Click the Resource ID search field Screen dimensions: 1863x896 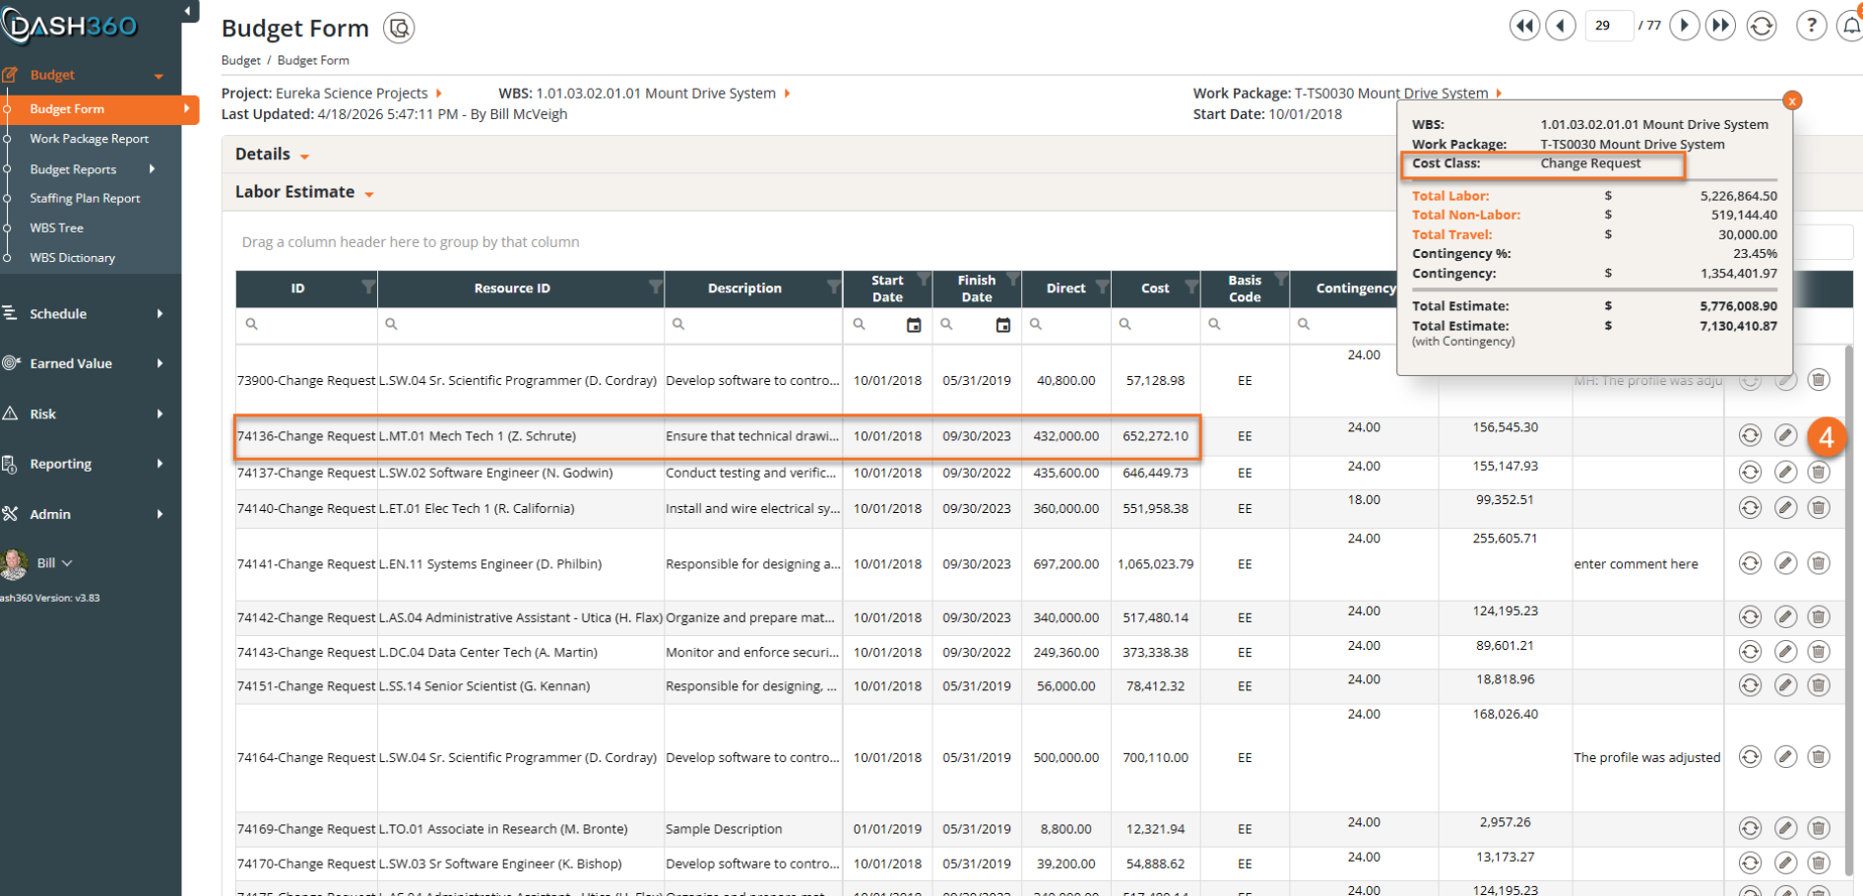tap(521, 325)
